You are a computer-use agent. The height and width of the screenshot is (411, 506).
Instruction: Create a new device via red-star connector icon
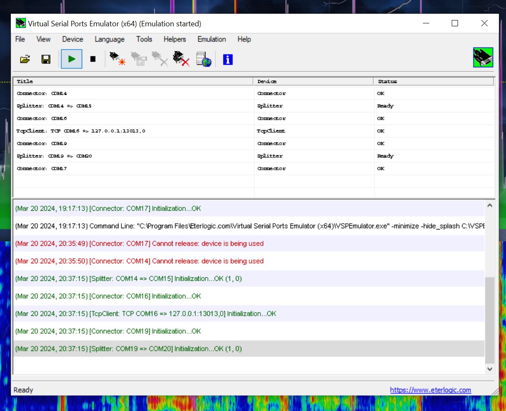tap(117, 59)
